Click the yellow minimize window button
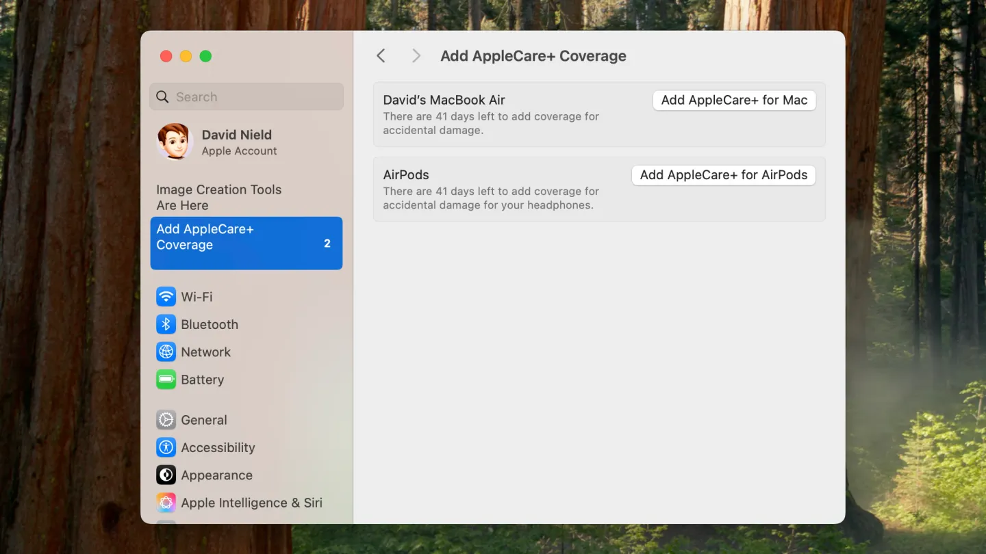This screenshot has width=986, height=554. 186,56
